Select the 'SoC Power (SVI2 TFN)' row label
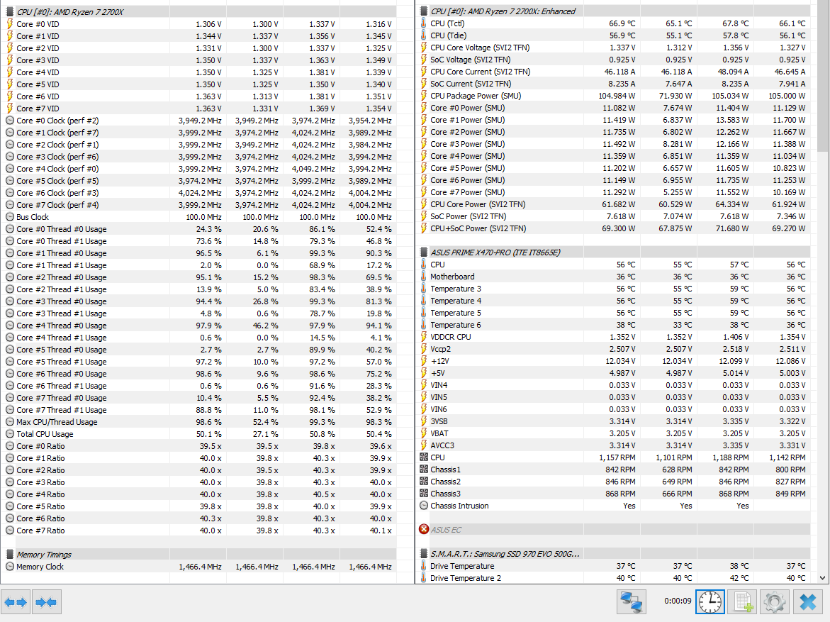The image size is (830, 622). pos(468,216)
